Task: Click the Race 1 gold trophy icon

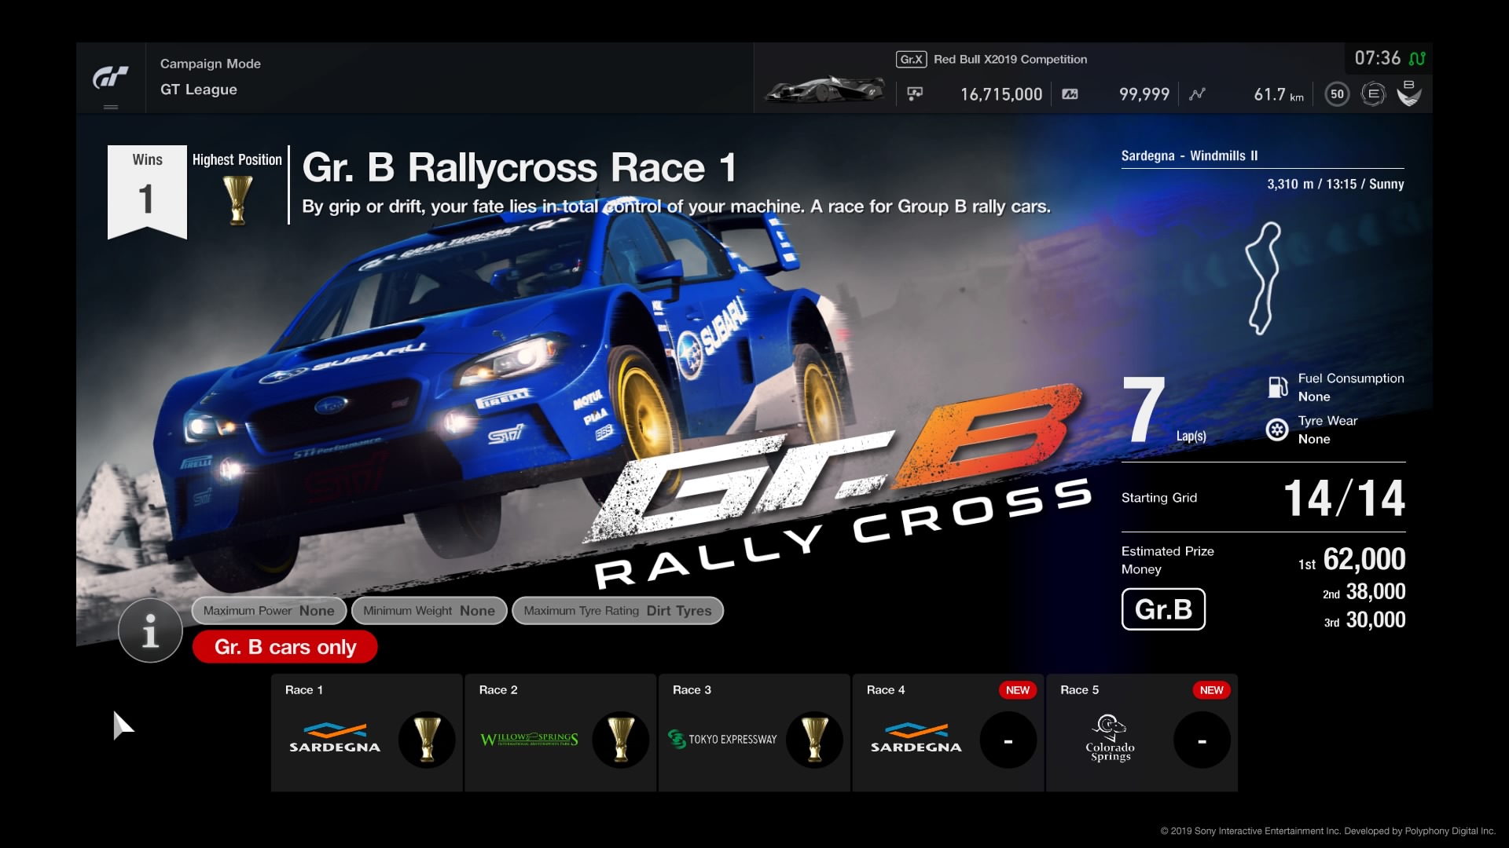Action: coord(427,740)
